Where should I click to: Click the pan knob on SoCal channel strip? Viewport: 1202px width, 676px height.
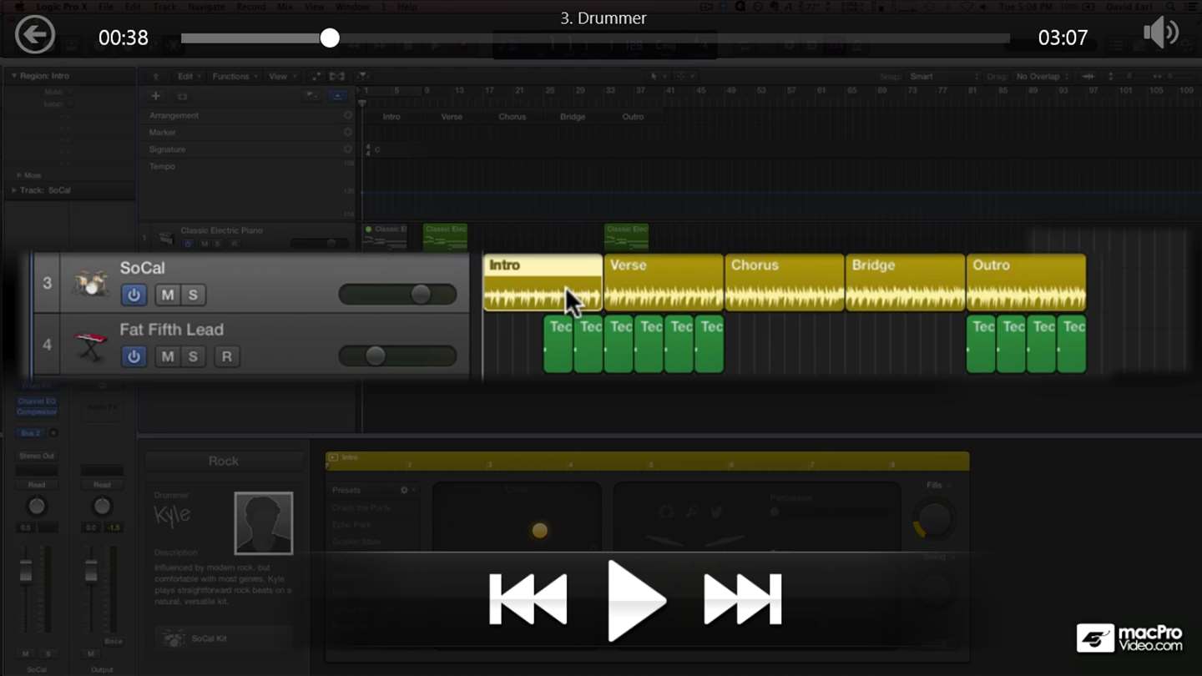(37, 507)
